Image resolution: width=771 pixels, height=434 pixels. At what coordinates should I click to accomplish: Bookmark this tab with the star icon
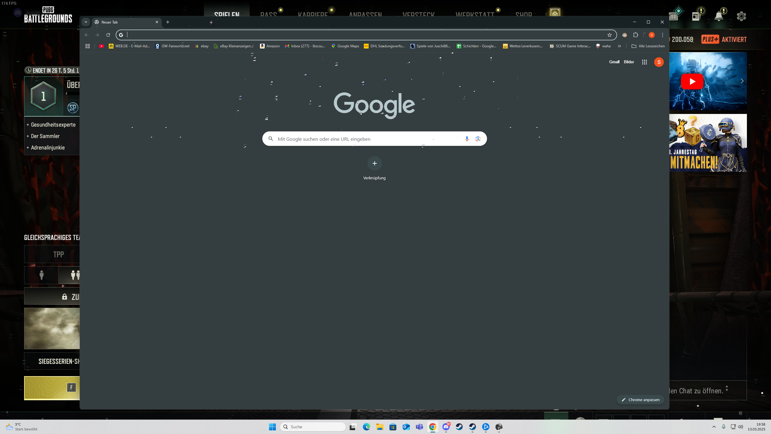[x=610, y=35]
